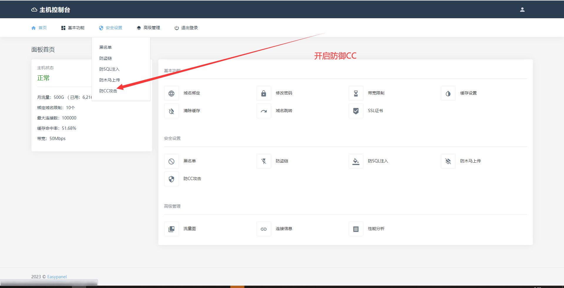Open the SSL证书 shield-check icon
Image resolution: width=564 pixels, height=288 pixels.
(x=356, y=111)
